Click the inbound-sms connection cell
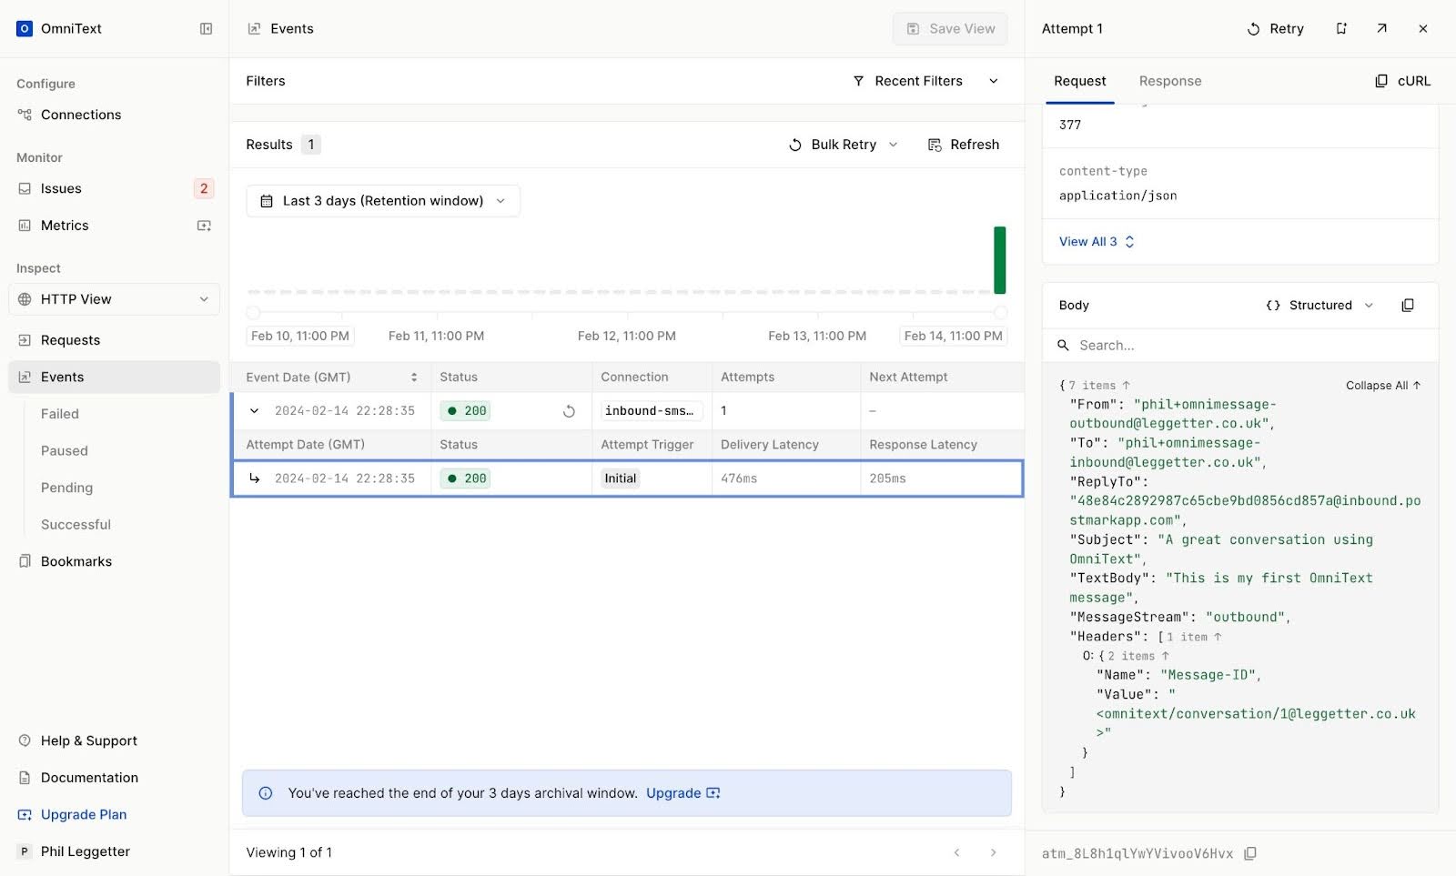1456x876 pixels. point(650,411)
